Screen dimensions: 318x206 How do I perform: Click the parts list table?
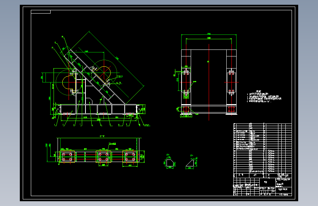(263, 150)
